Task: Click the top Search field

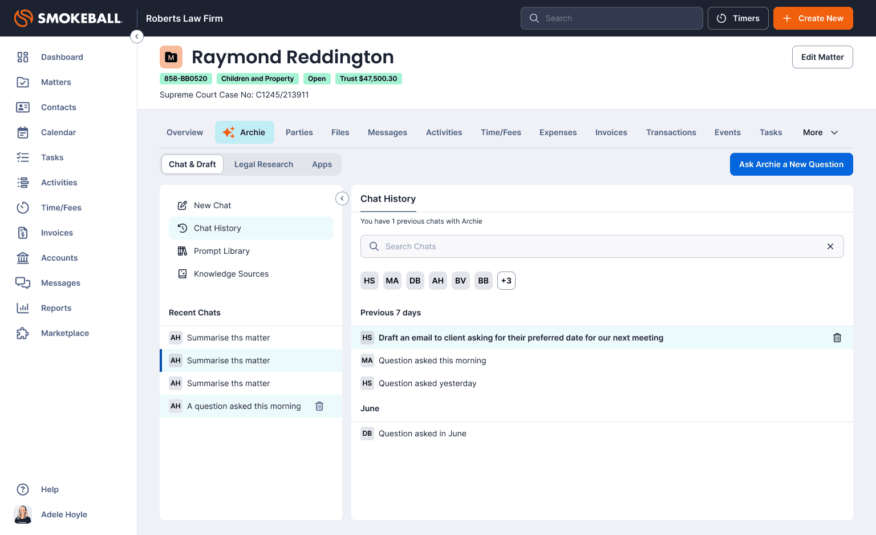Action: (612, 18)
